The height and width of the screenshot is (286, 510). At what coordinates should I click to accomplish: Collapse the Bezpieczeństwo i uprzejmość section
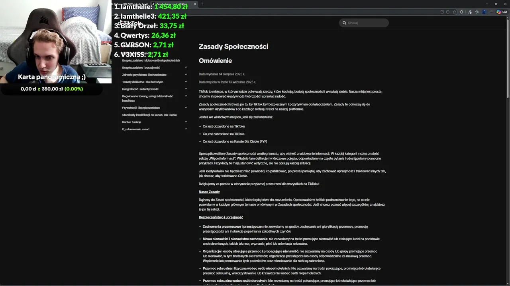pyautogui.click(x=186, y=68)
